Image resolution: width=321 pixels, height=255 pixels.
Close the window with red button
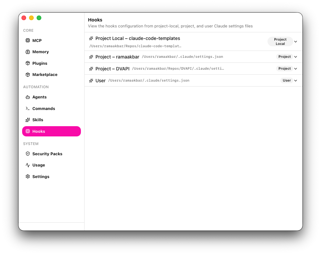[x=24, y=18]
